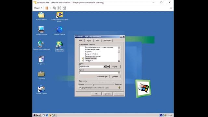The height and width of the screenshot is (117, 208).
Task: Select 'Восстановление окна с полного экрана' event
Action: [99, 47]
